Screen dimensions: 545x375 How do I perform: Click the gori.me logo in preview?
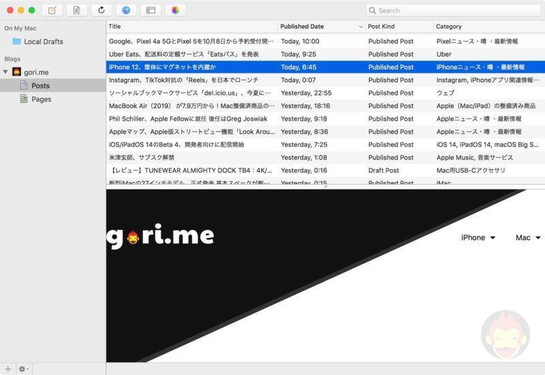coord(161,236)
